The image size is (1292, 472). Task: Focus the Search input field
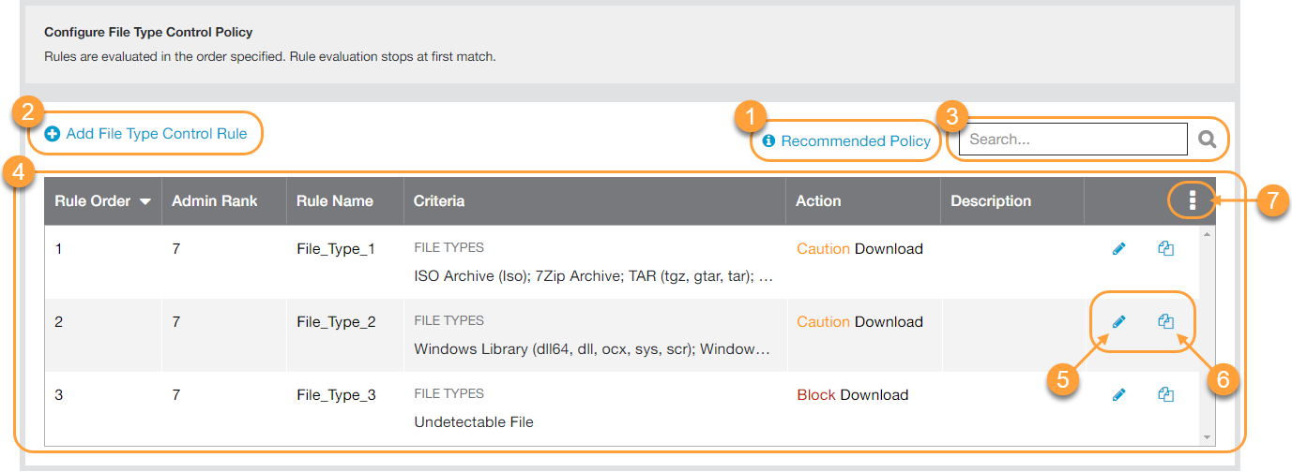(x=1072, y=140)
